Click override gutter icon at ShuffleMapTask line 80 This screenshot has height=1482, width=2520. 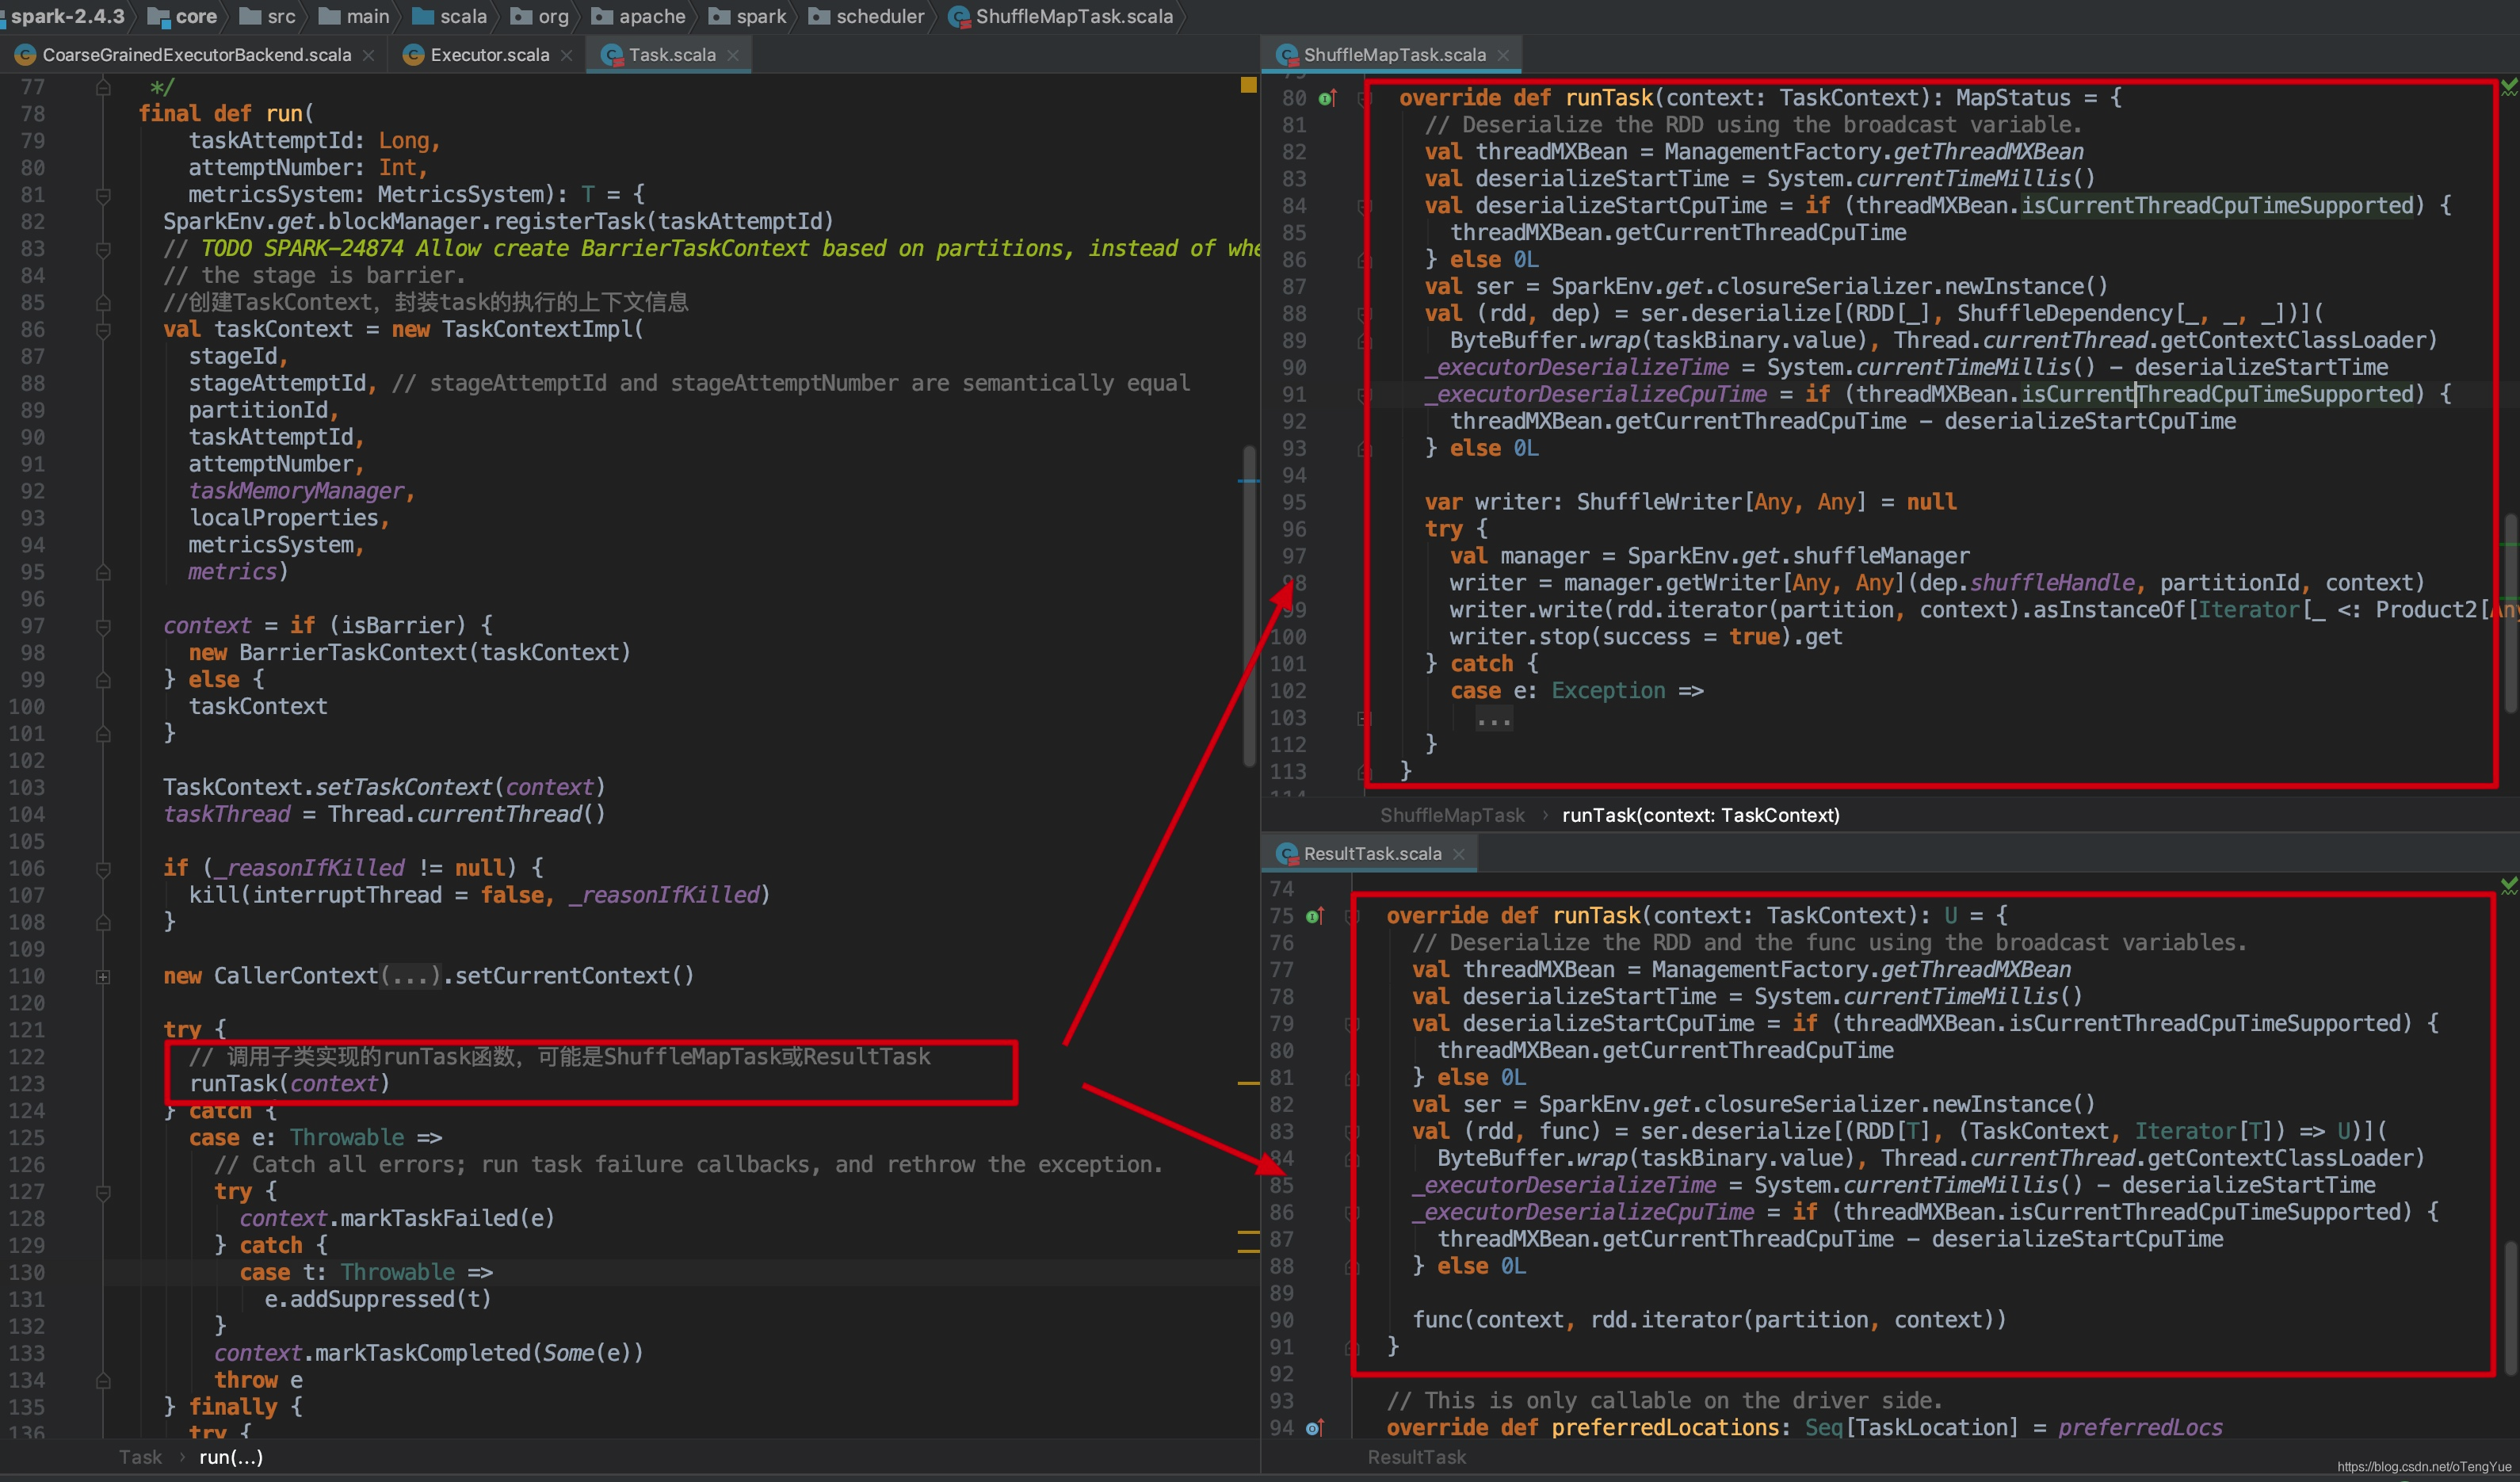tap(1327, 98)
